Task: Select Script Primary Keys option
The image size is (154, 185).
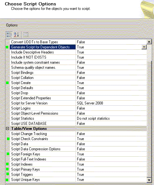Action: point(25,169)
